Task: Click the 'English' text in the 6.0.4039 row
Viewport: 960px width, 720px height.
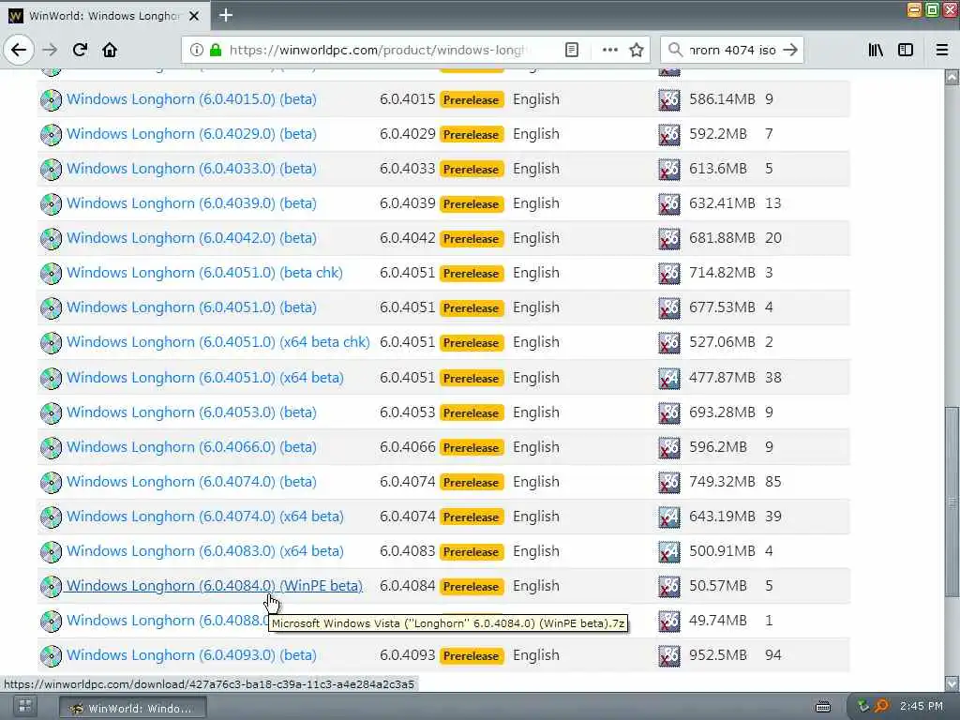Action: 535,203
